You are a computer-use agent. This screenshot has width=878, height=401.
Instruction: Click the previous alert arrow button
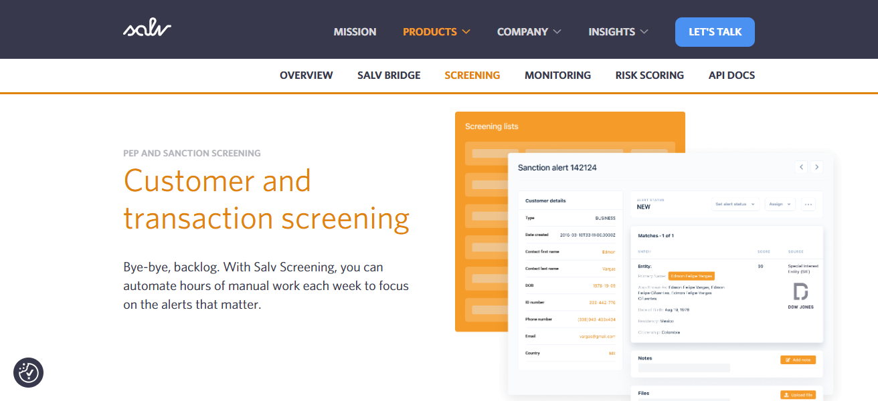click(x=801, y=167)
